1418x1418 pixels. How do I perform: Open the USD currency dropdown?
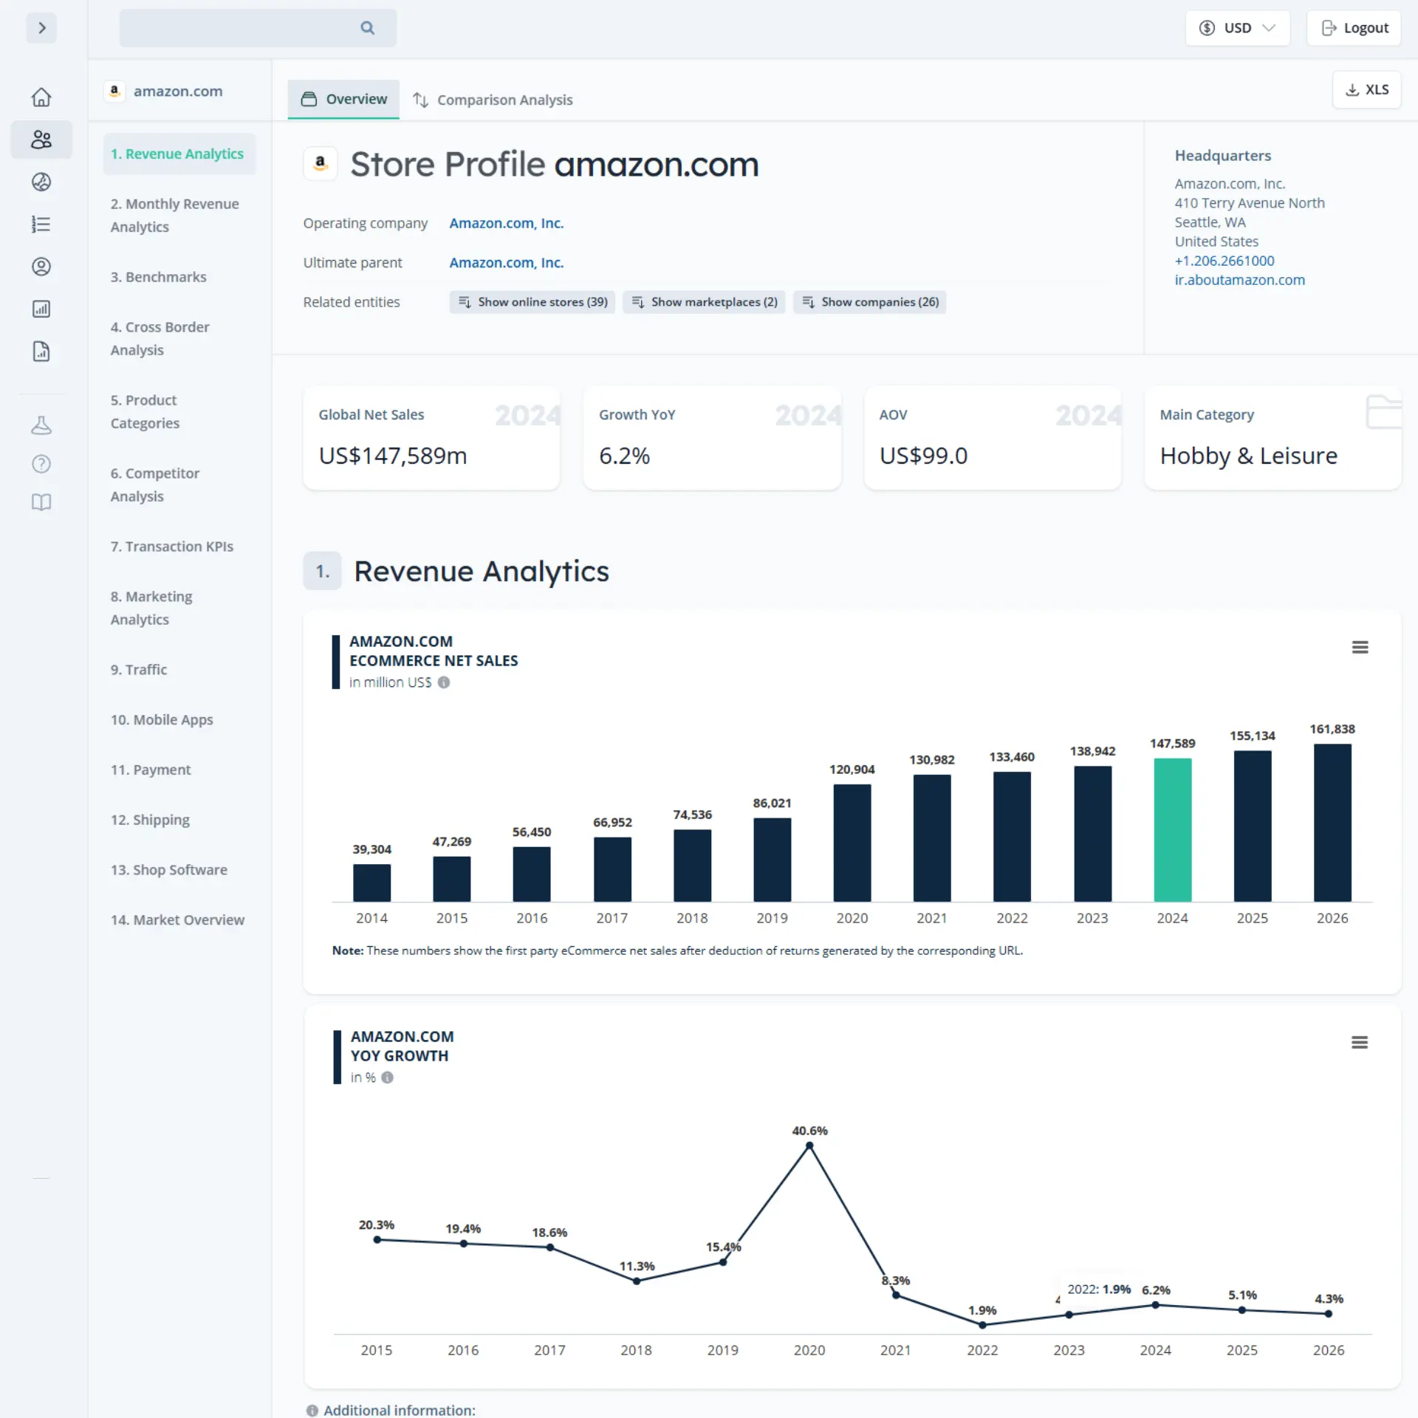pos(1237,27)
